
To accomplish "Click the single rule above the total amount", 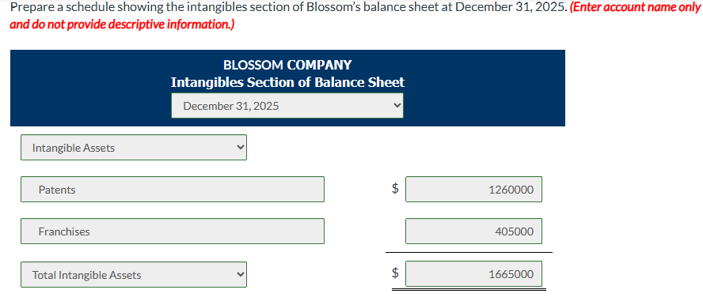I will point(469,253).
